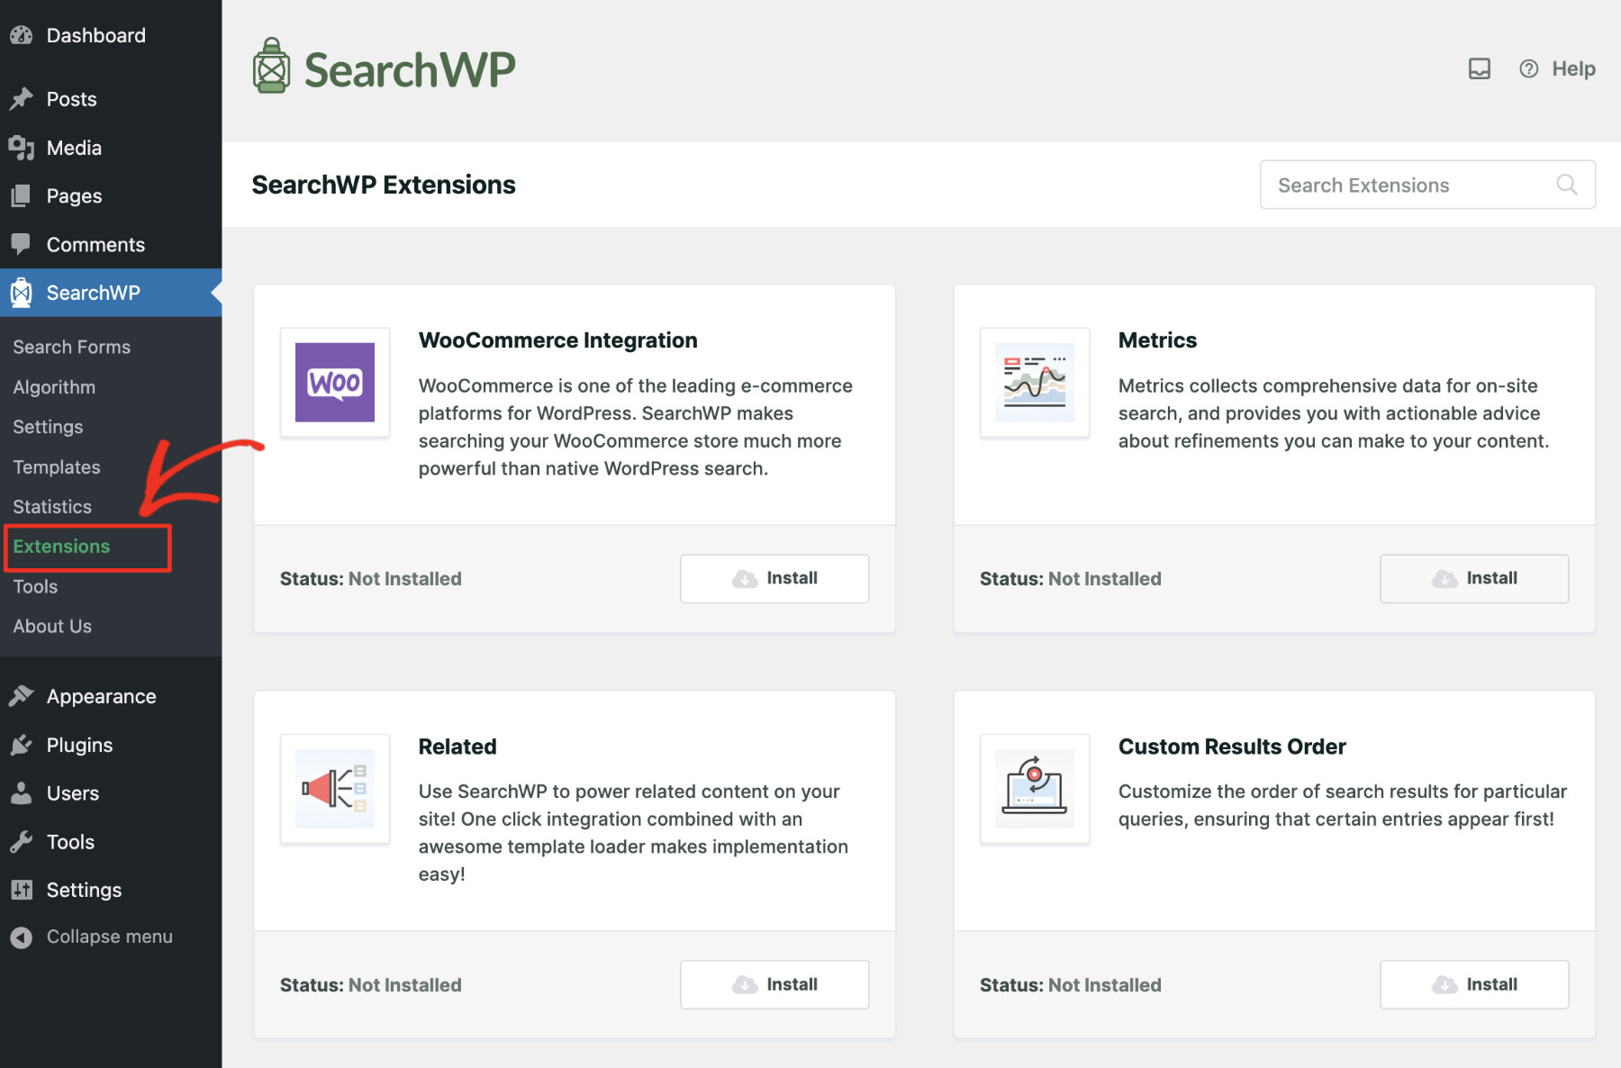This screenshot has height=1068, width=1621.
Task: Open the About Us submenu item
Action: (52, 626)
